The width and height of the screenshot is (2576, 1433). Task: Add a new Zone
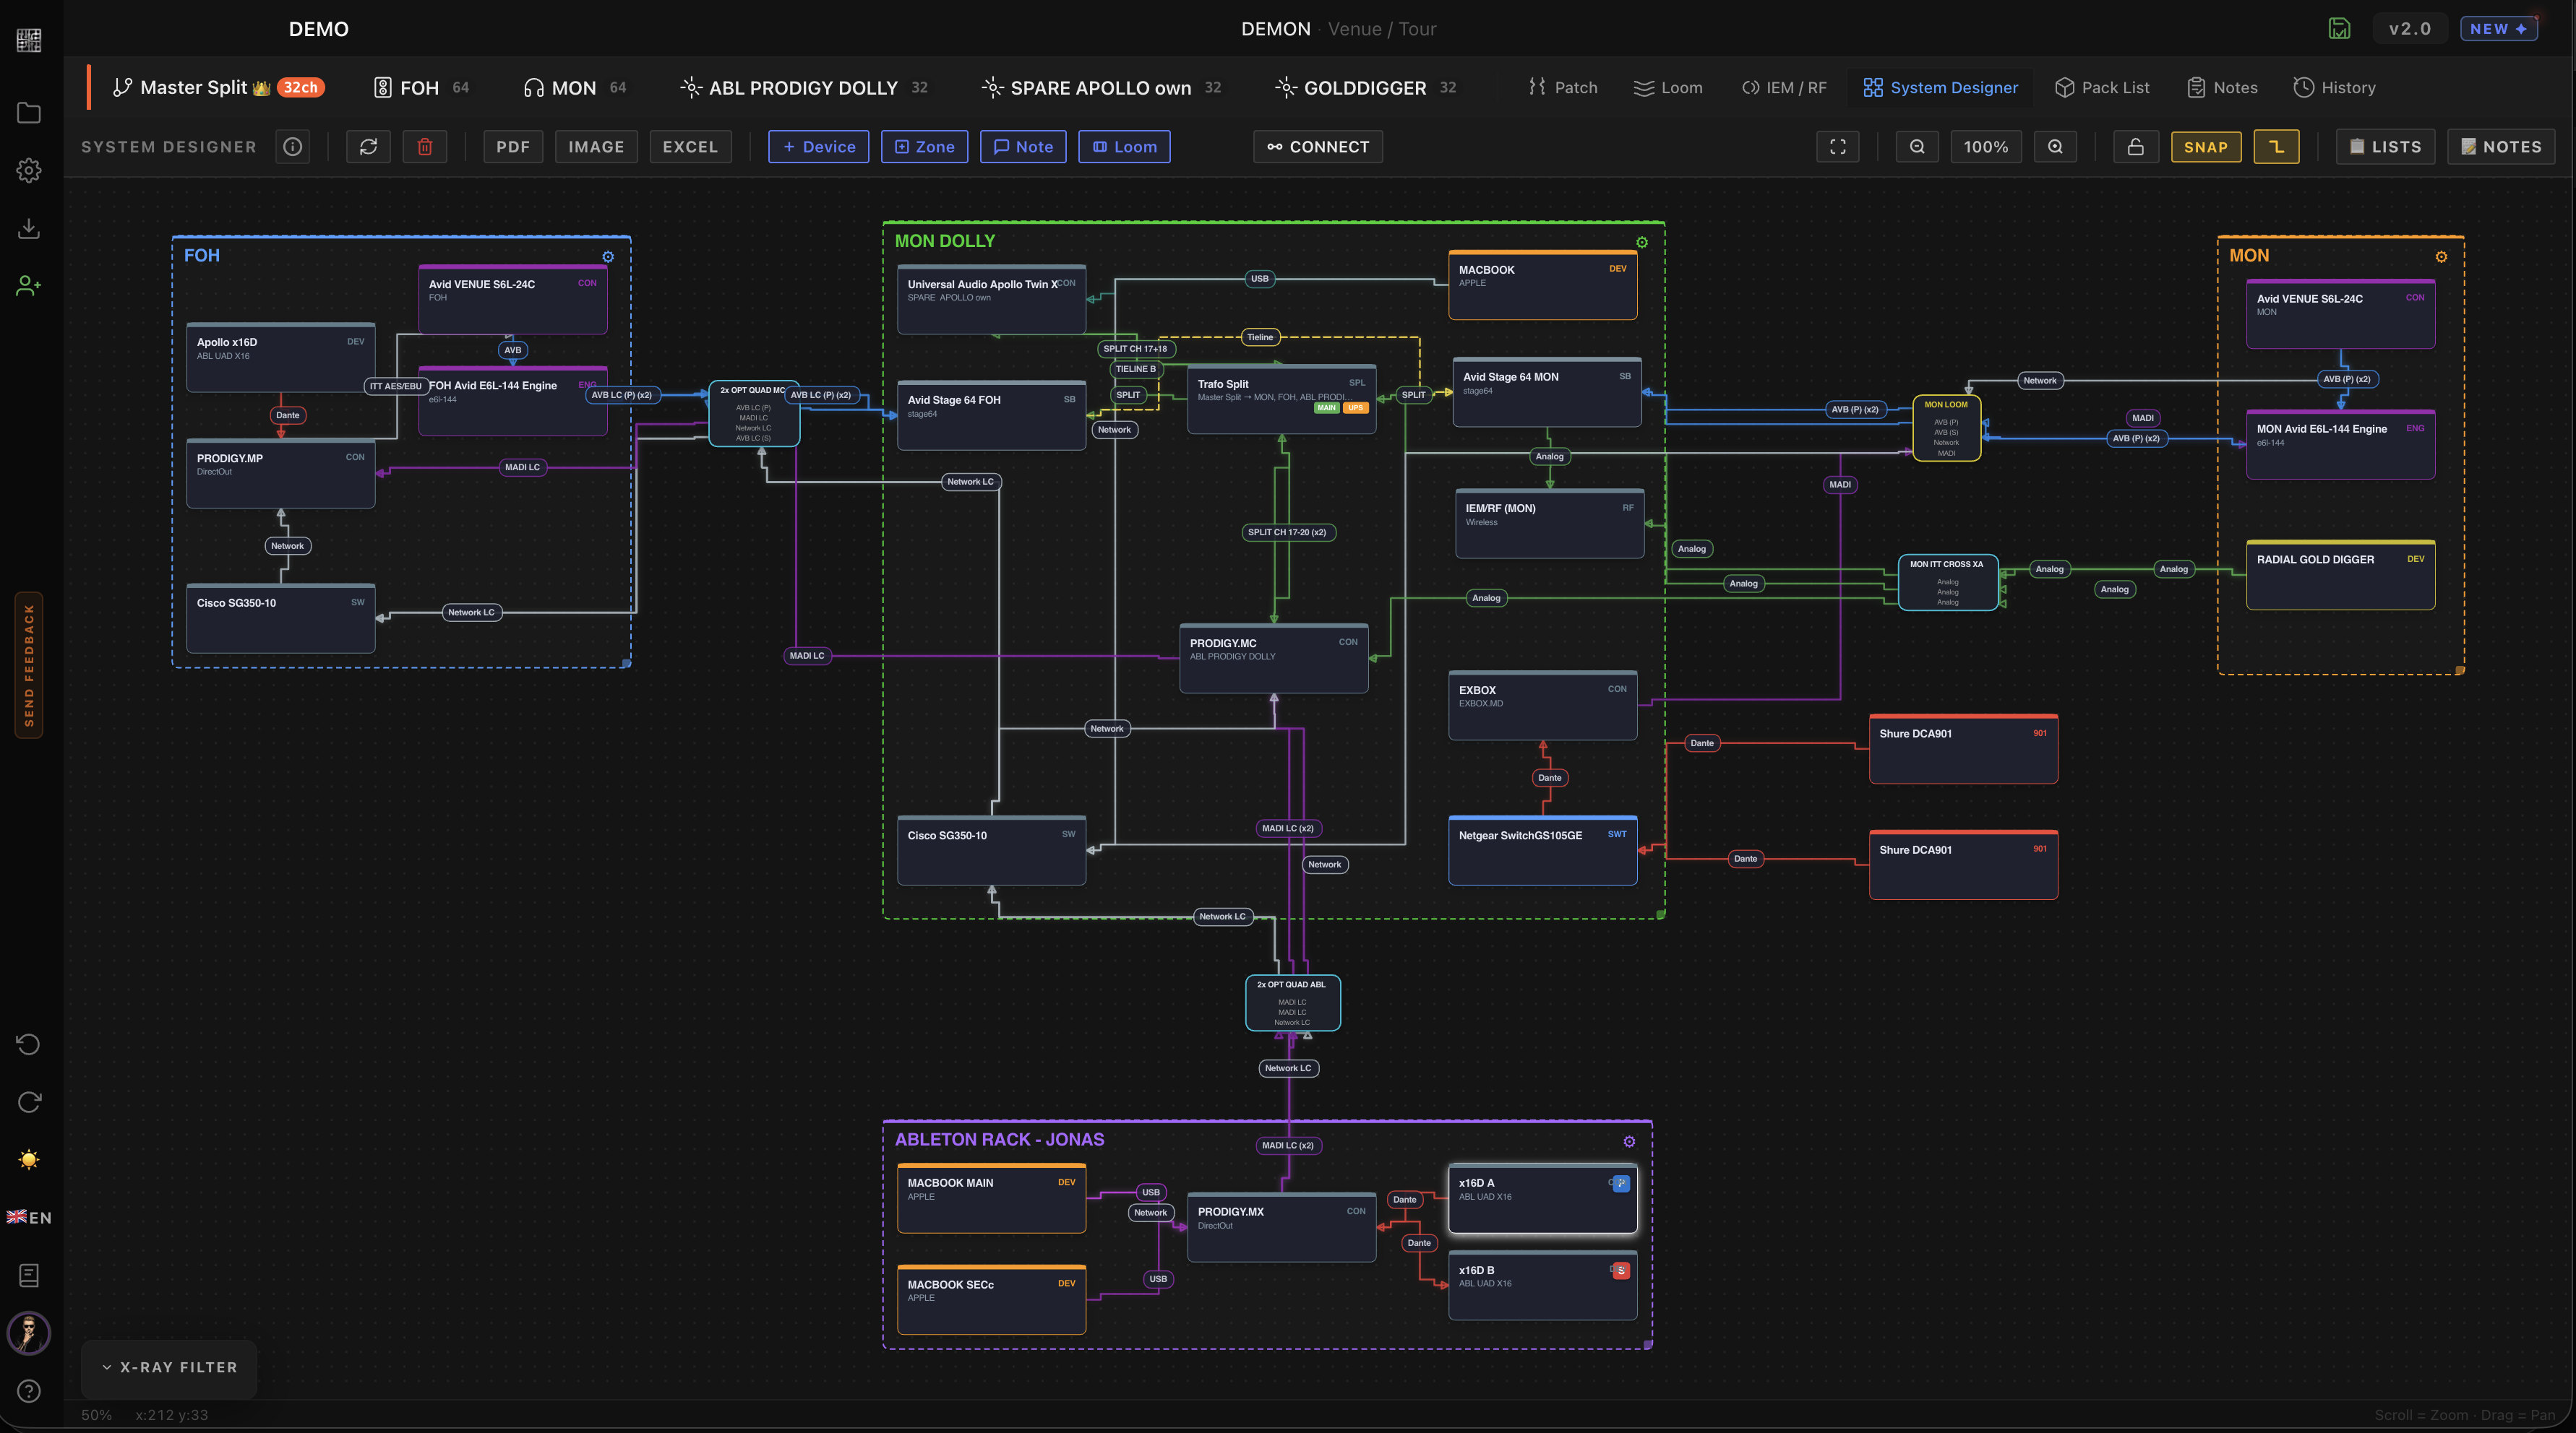point(924,147)
